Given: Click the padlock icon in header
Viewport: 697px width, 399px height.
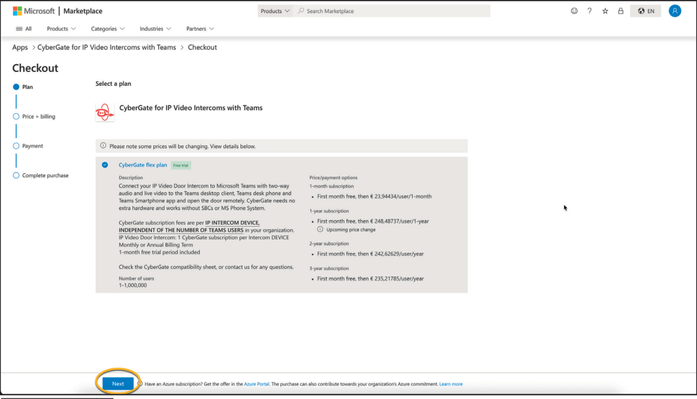Looking at the screenshot, I should click(620, 11).
